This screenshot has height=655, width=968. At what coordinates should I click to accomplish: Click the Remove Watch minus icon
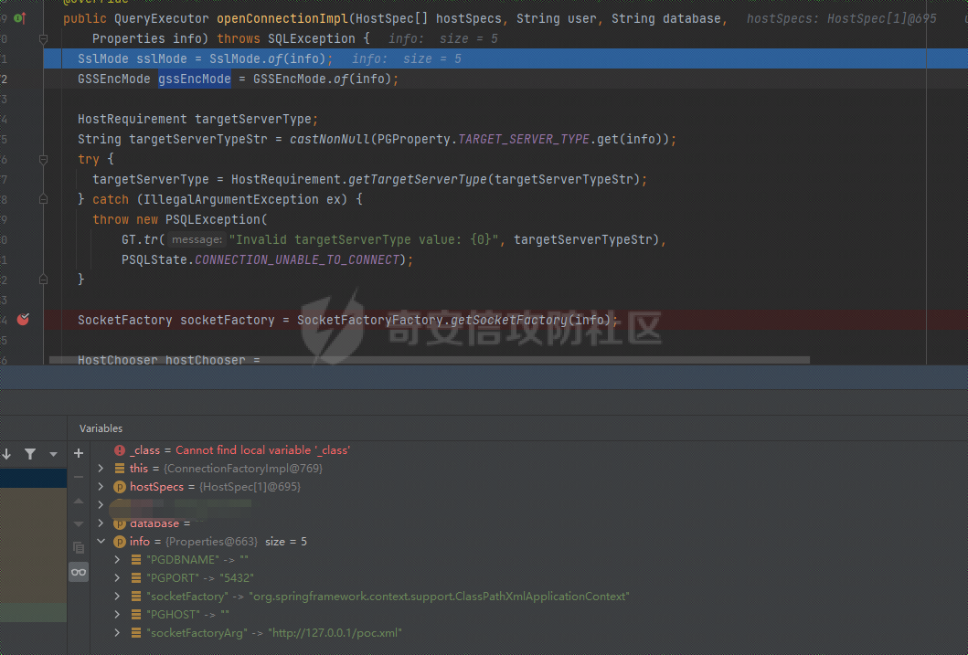79,477
